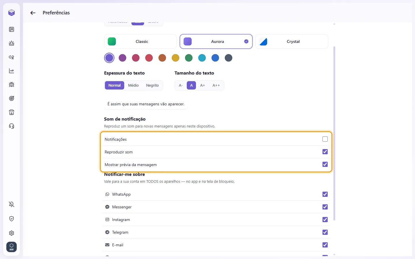
Task: Select the Negrito text weight option
Action: click(152, 85)
